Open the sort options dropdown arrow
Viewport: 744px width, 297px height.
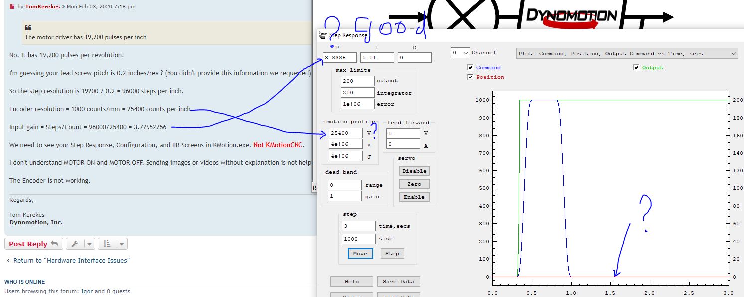coord(122,244)
